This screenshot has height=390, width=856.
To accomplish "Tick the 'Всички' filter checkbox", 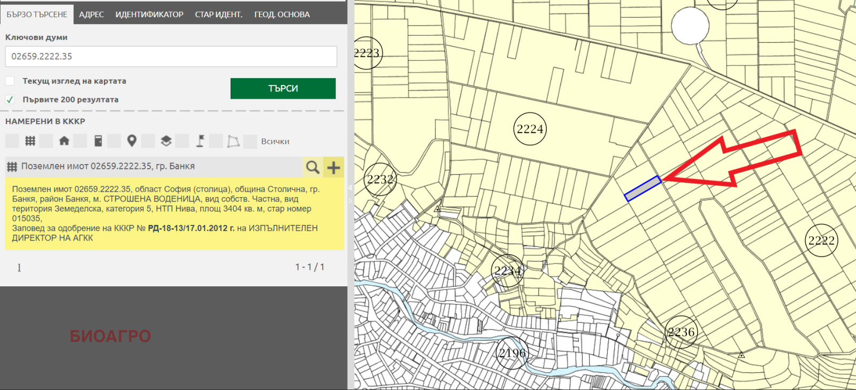I will point(250,142).
